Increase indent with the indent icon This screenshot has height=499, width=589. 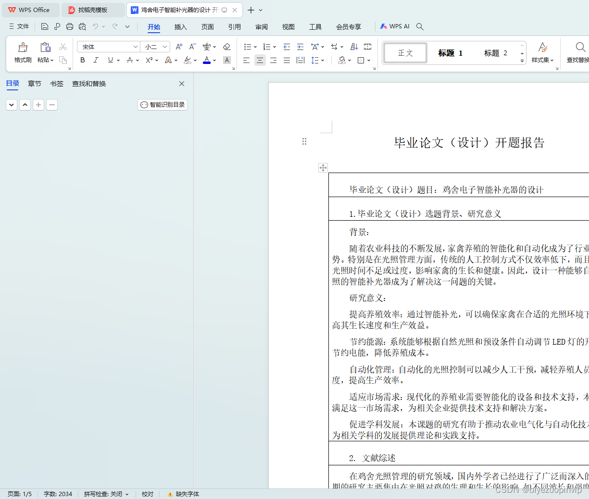[x=300, y=47]
